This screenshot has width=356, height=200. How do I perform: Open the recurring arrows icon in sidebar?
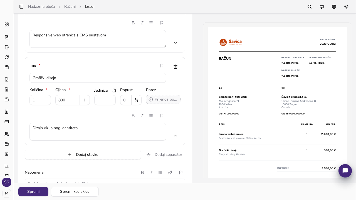(x=7, y=57)
